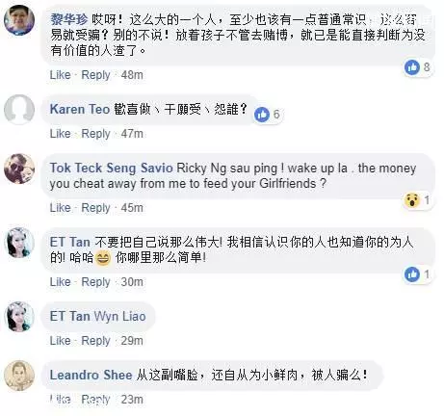Viewport: 444px width, 416px height.
Task: Click the 45m timestamp on Tok Teck Seng's comment
Action: pos(132,208)
